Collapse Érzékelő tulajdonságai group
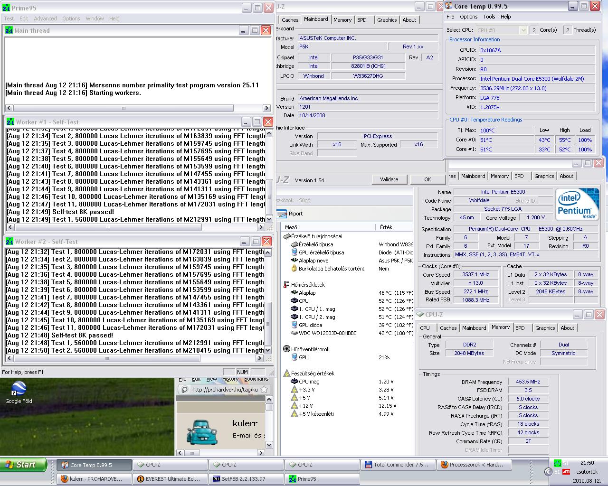608x486 pixels. [x=287, y=236]
